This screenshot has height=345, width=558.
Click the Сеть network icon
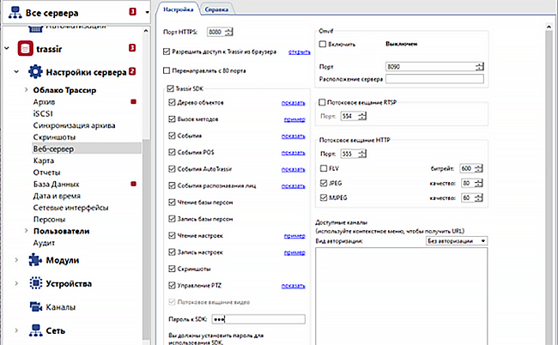(35, 330)
